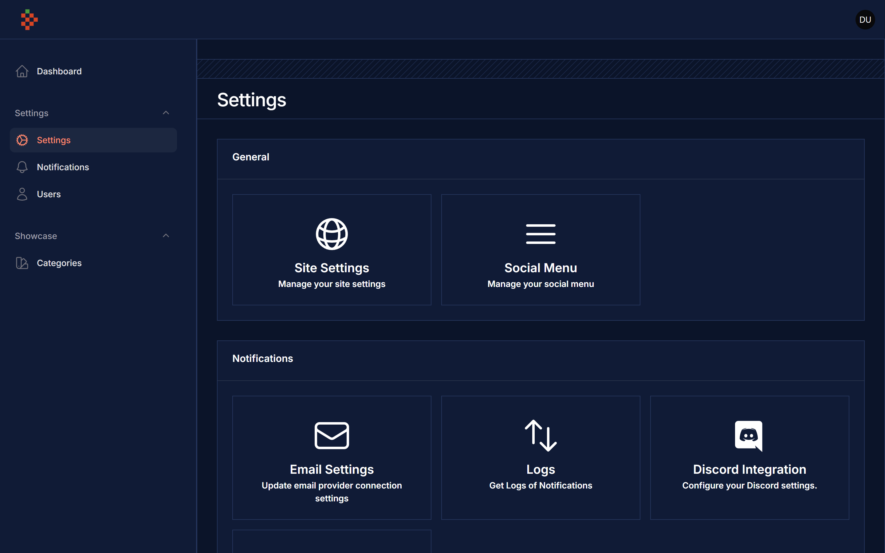Click the Notifications bell icon
This screenshot has width=885, height=553.
[22, 167]
